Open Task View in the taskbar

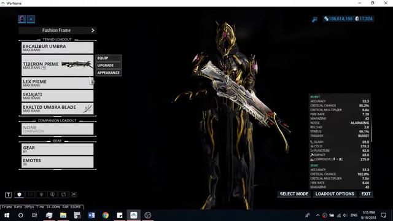pyautogui.click(x=34, y=215)
